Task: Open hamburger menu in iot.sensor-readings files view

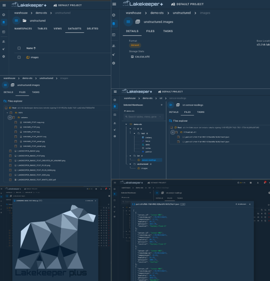Action: tap(115, 92)
